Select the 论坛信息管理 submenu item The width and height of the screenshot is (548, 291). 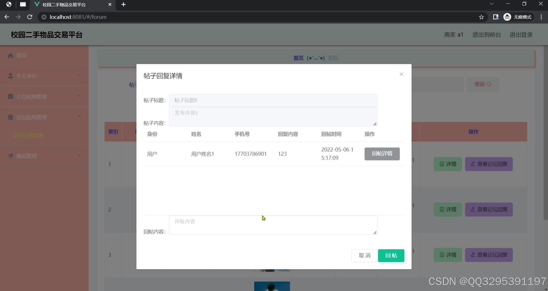click(x=28, y=136)
